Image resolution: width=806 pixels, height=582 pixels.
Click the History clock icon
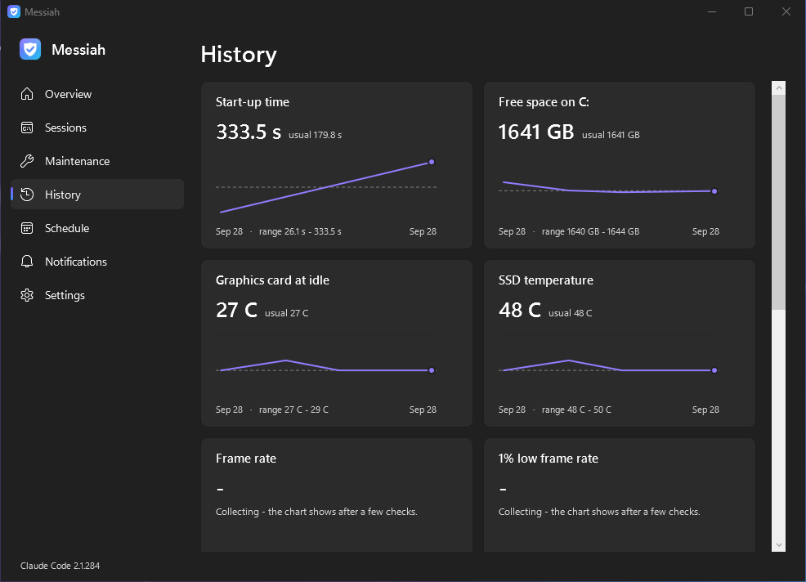(27, 195)
